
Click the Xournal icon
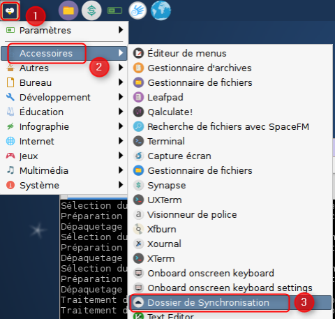click(138, 244)
